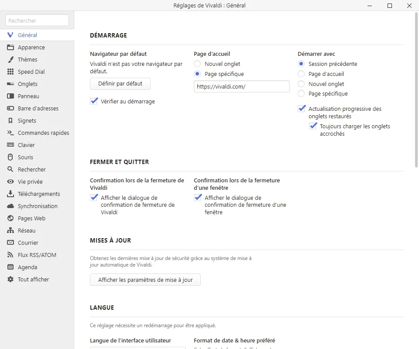The height and width of the screenshot is (349, 419).
Task: Disable the Vivaldi closing confirmation dialog checkbox
Action: 94,198
